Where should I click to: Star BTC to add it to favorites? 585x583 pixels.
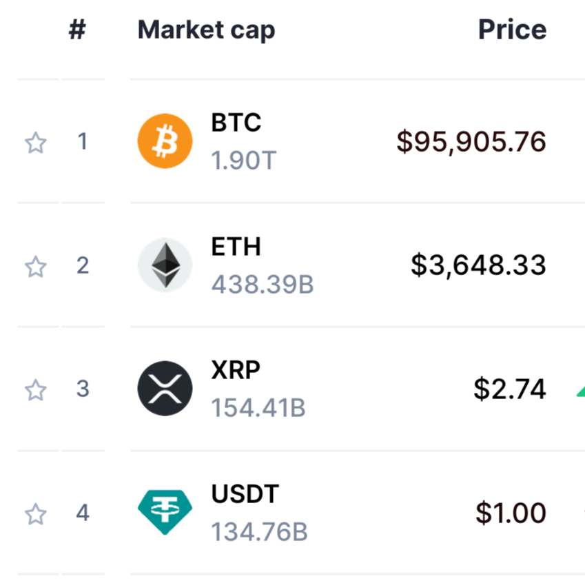[35, 143]
